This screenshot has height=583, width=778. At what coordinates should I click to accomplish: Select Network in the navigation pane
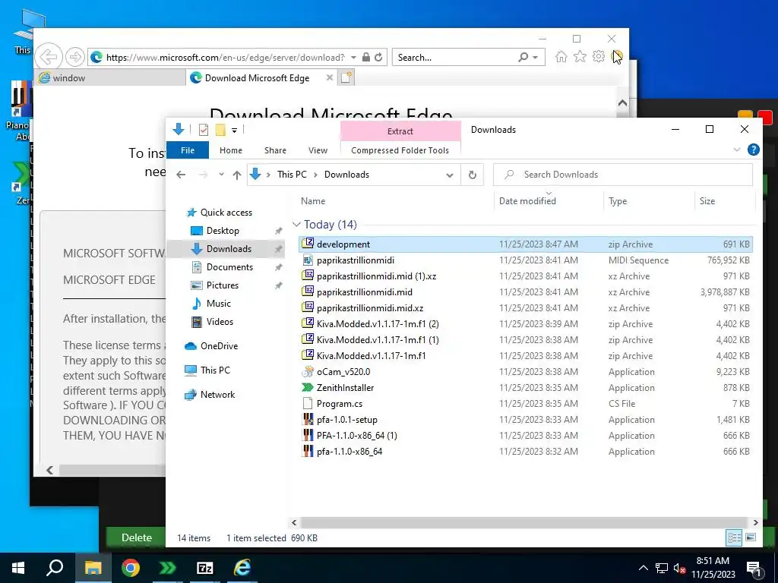[x=217, y=395]
